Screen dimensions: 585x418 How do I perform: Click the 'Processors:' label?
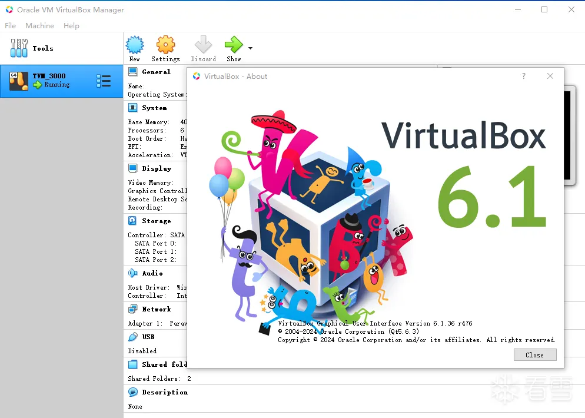pyautogui.click(x=147, y=130)
